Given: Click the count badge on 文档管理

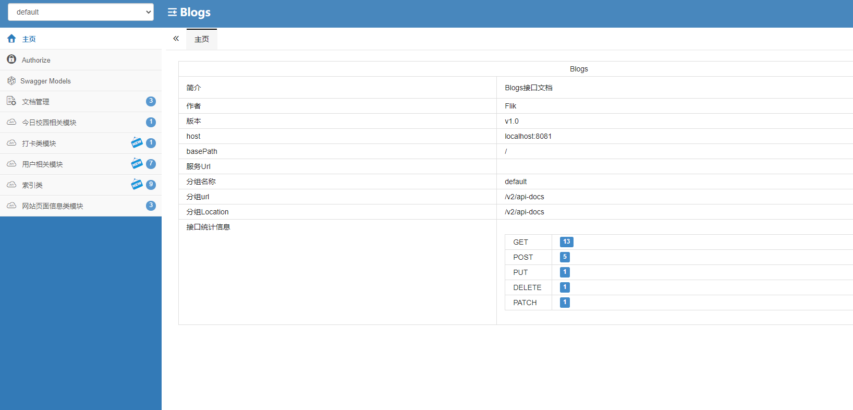Looking at the screenshot, I should (x=151, y=101).
